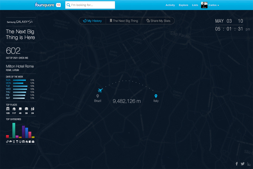Open the Facebook share icon
The image size is (253, 169).
tap(237, 164)
